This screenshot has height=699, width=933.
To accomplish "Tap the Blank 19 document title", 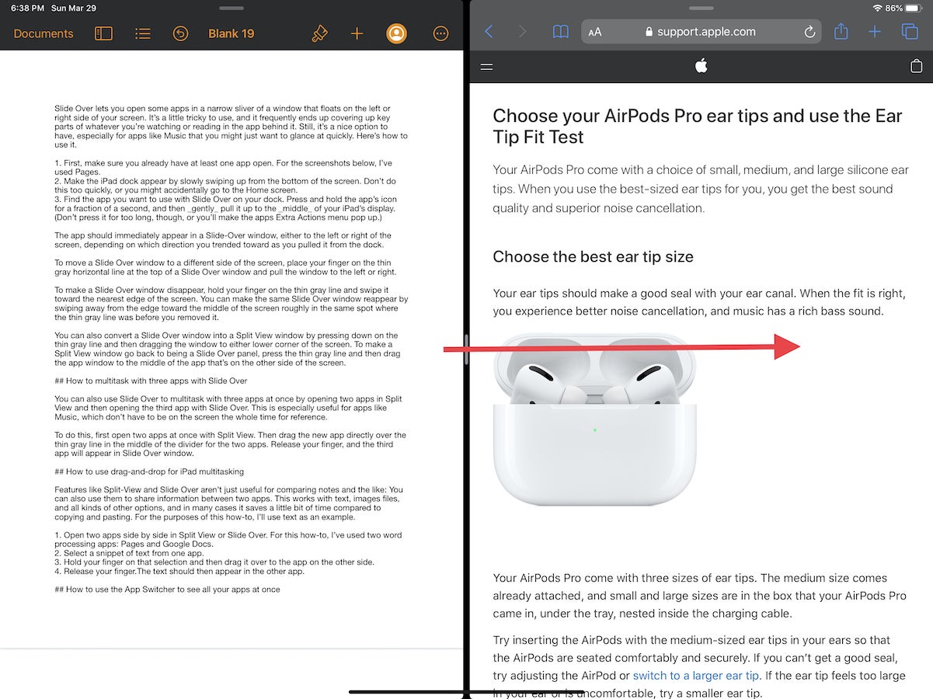I will (x=232, y=33).
